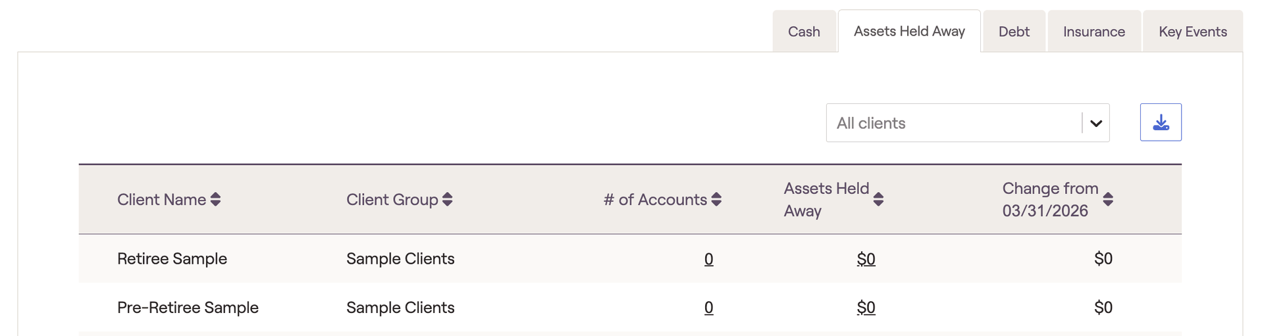
Task: Select the Retiree Sample client name
Action: (172, 259)
